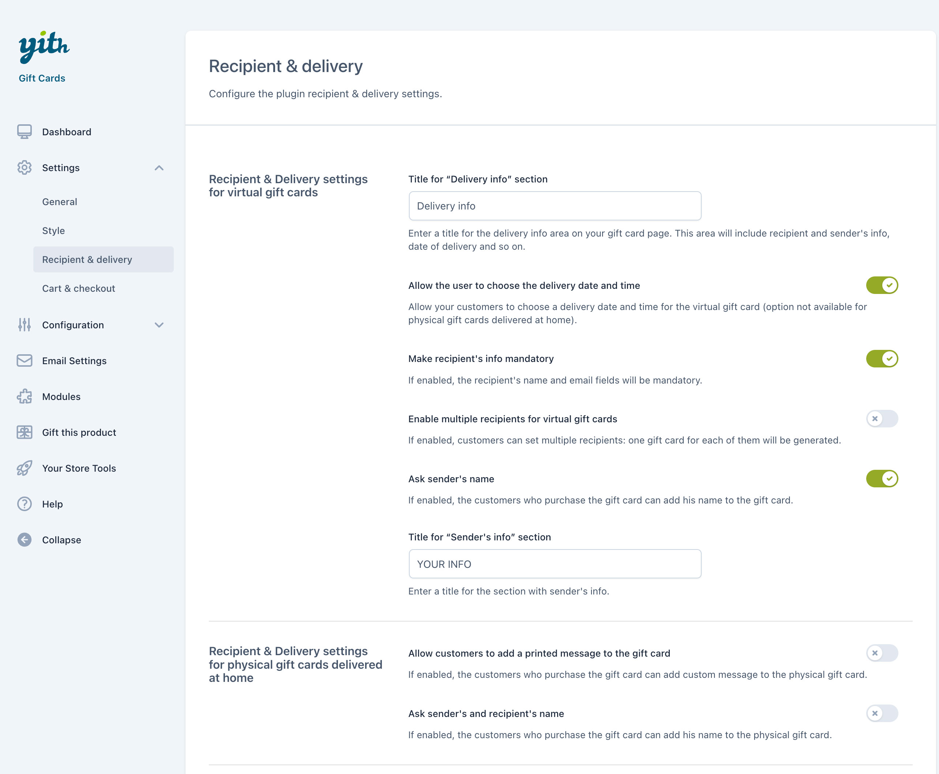Click the Dashboard monitor icon
This screenshot has width=939, height=774.
point(25,132)
